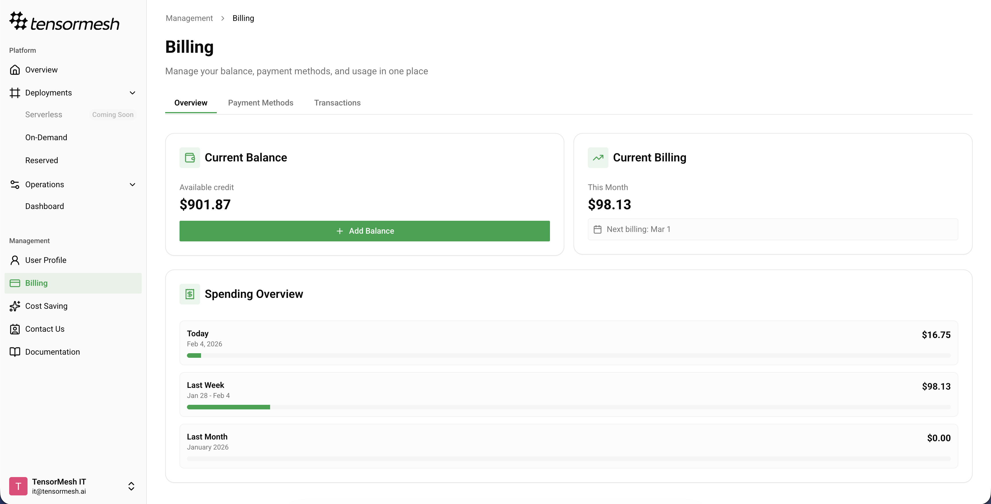Screen dimensions: 991x504
Task: Click the tensormesh logo
Action: click(x=64, y=21)
